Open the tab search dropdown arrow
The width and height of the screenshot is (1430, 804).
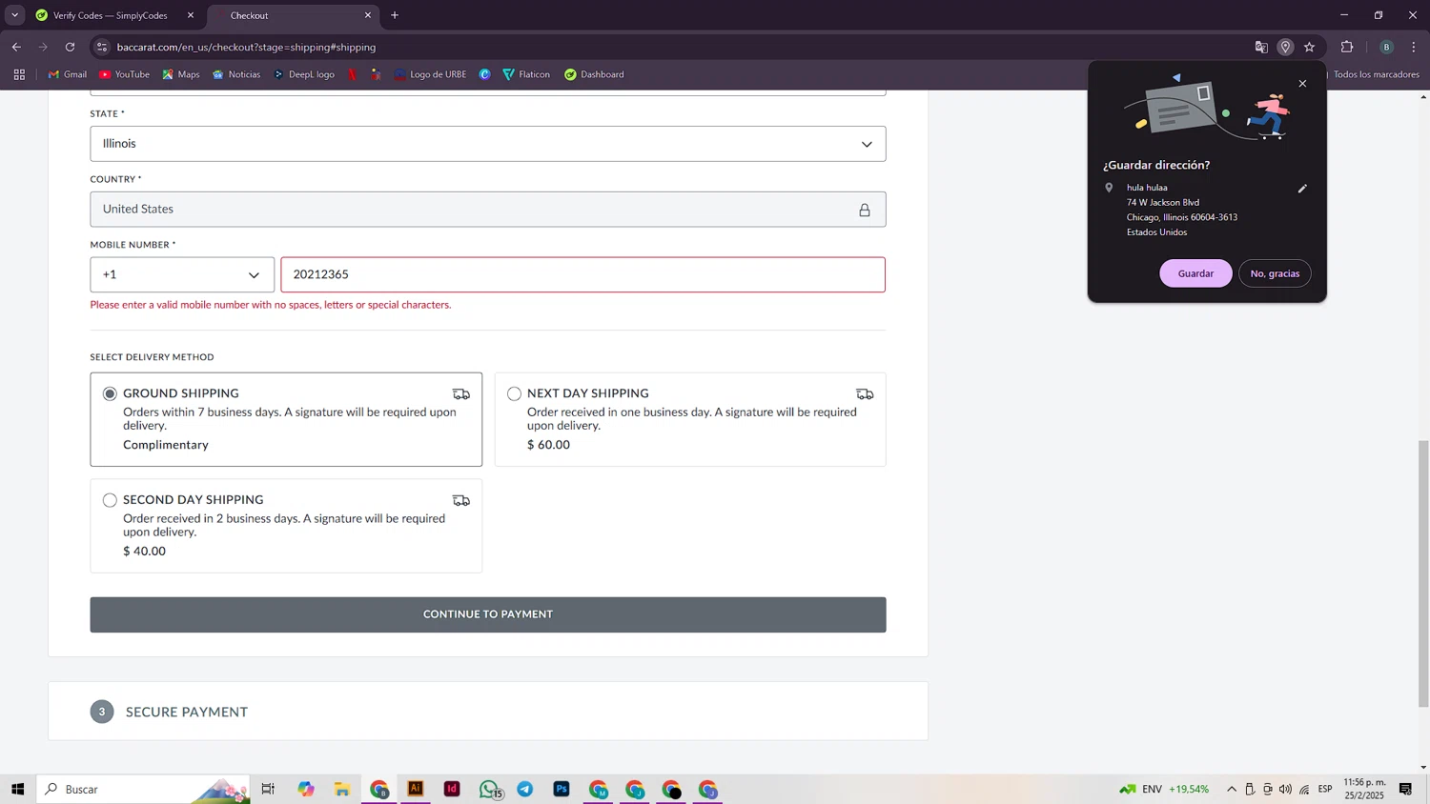(x=14, y=15)
